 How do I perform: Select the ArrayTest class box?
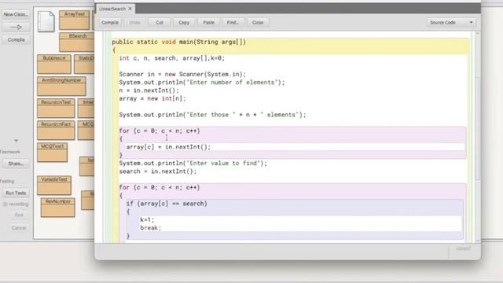(x=75, y=20)
